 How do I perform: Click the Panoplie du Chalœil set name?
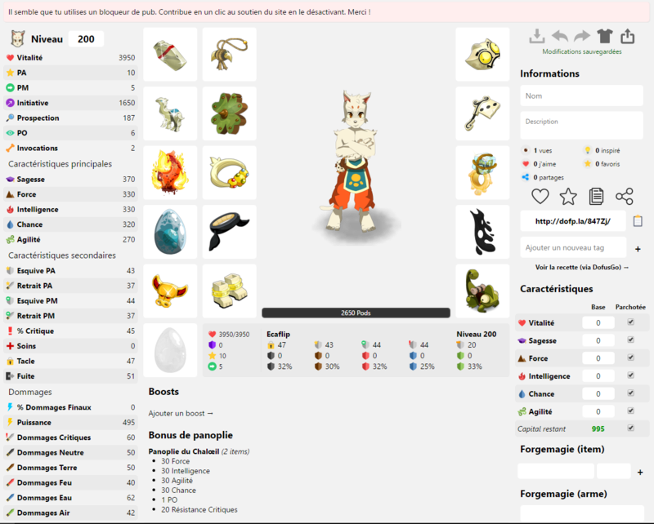click(183, 451)
